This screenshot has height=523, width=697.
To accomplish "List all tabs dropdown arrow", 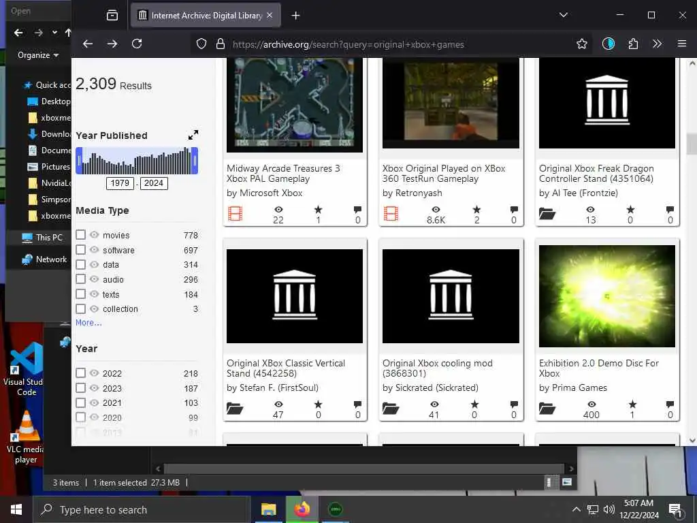I will [563, 15].
